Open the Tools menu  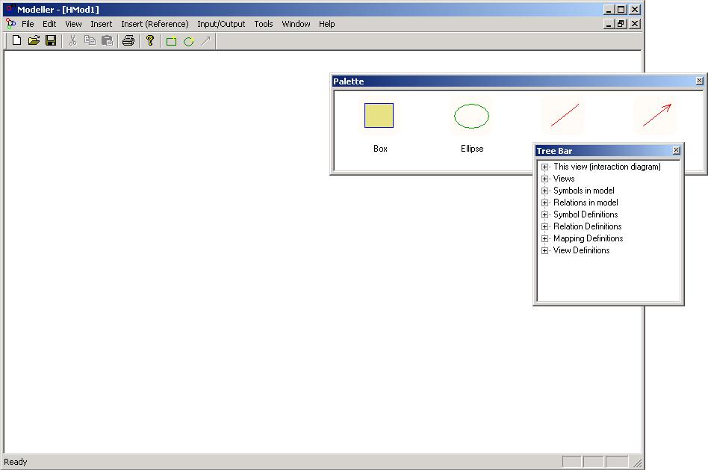[x=263, y=24]
